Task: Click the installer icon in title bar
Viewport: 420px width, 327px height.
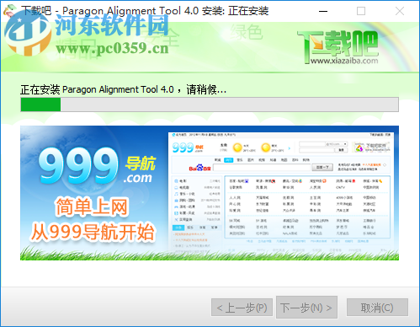Action: (10, 11)
